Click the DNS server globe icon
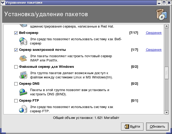Image resolution: width=172 pixels, height=134 pixels. tap(23, 92)
